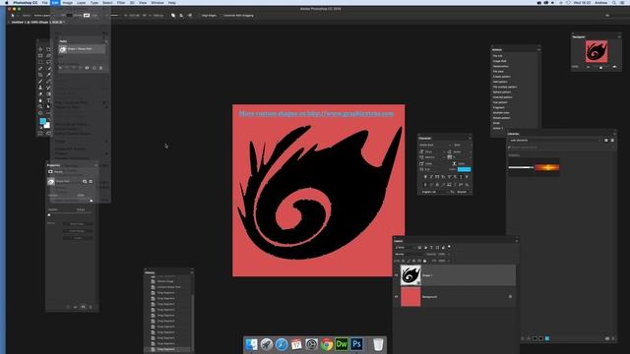Click the cyan foreground color swatch
This screenshot has width=630, height=354.
click(43, 122)
